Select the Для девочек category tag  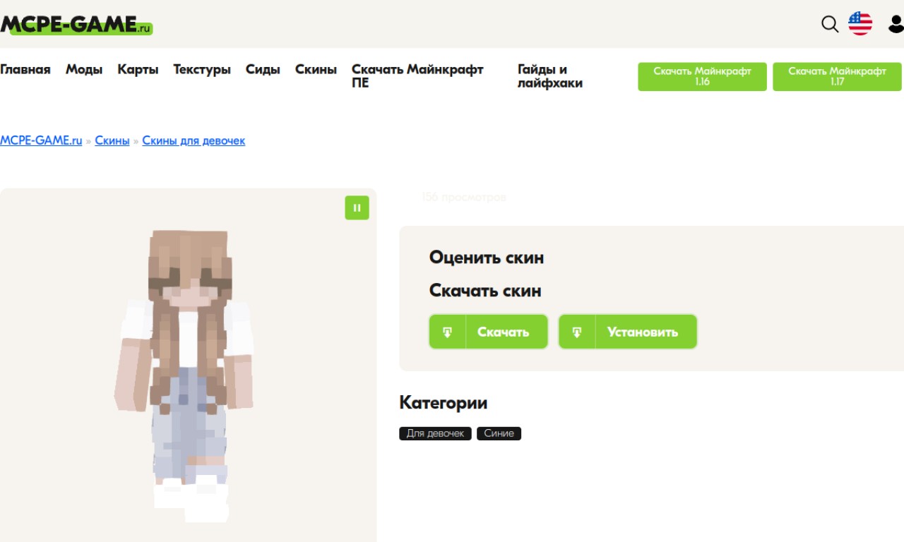[435, 433]
